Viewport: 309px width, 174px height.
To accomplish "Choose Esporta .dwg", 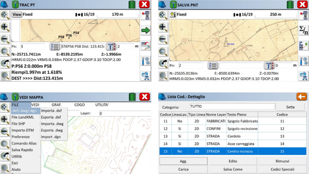I will 54,130.
